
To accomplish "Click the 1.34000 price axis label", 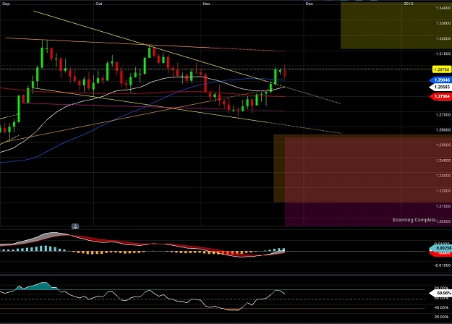I will coord(443,8).
